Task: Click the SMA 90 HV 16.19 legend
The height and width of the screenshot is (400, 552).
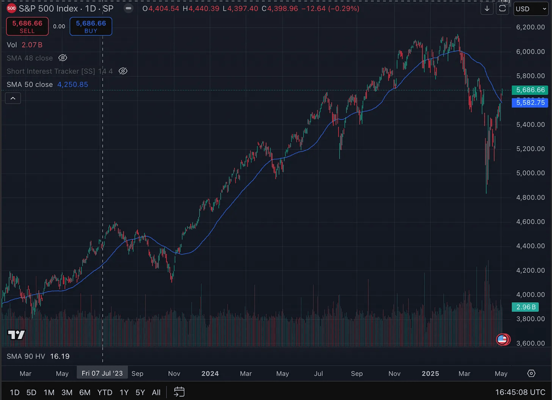Action: [x=38, y=356]
